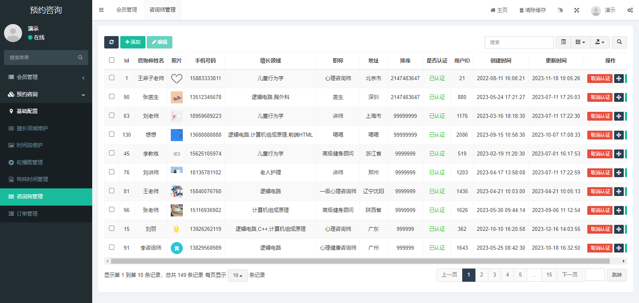Click the magnifier advanced search button
Image resolution: width=639 pixels, height=303 pixels.
pyautogui.click(x=619, y=42)
